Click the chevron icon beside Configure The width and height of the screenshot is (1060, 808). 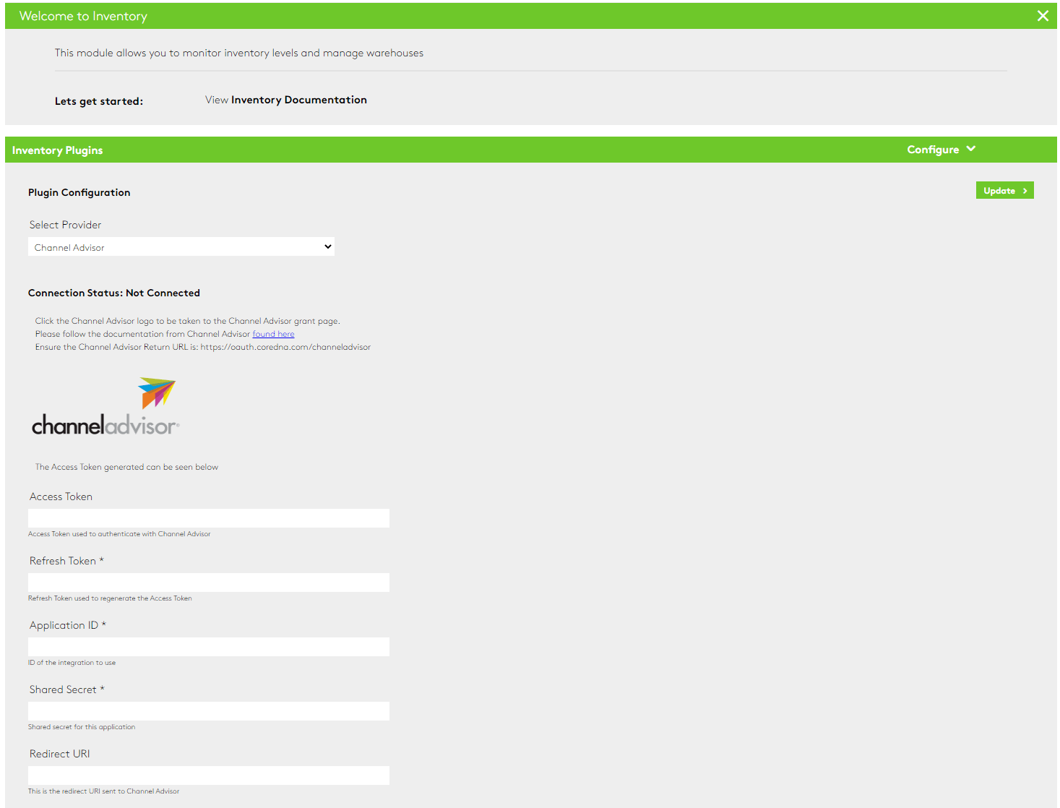pos(970,149)
